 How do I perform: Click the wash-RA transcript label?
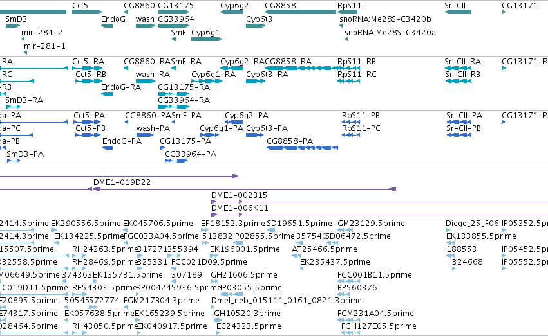(153, 75)
